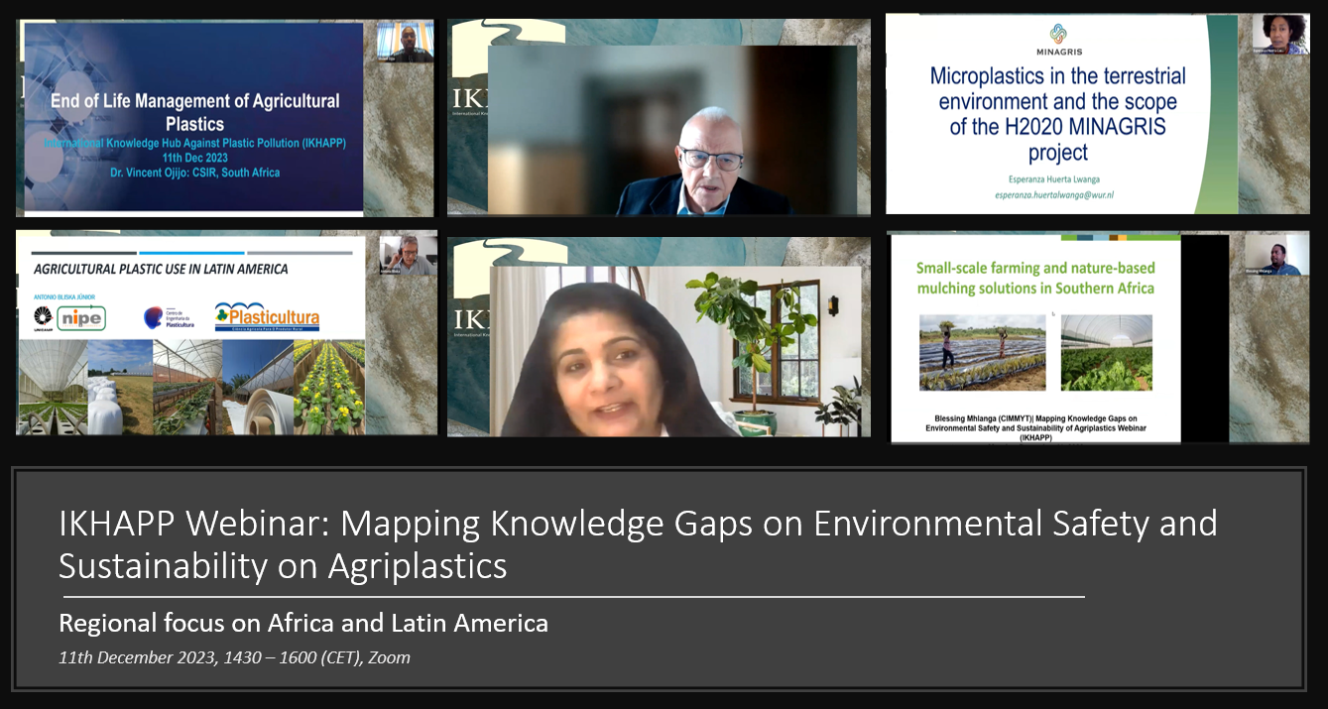Click 'Regional focus on Africa and Latin America' subtitle
Viewport: 1328px width, 709px height.
pos(303,623)
